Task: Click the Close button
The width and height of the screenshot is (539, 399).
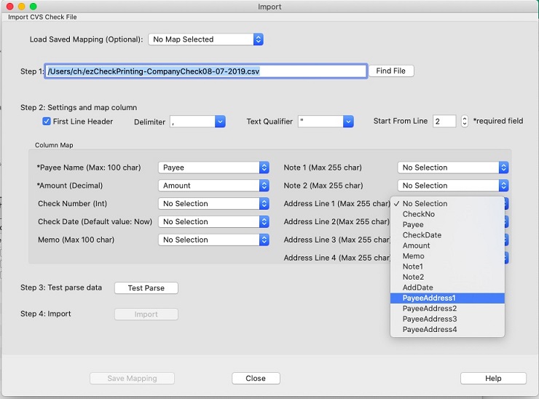Action: pos(256,379)
